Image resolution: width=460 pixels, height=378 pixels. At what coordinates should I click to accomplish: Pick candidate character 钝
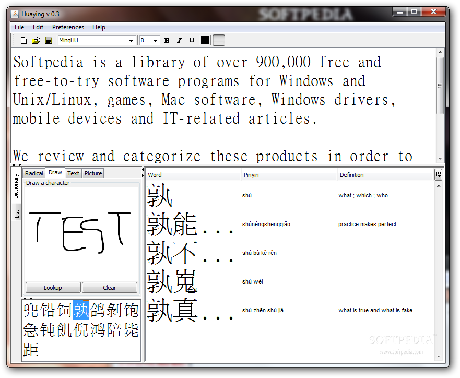[48, 330]
